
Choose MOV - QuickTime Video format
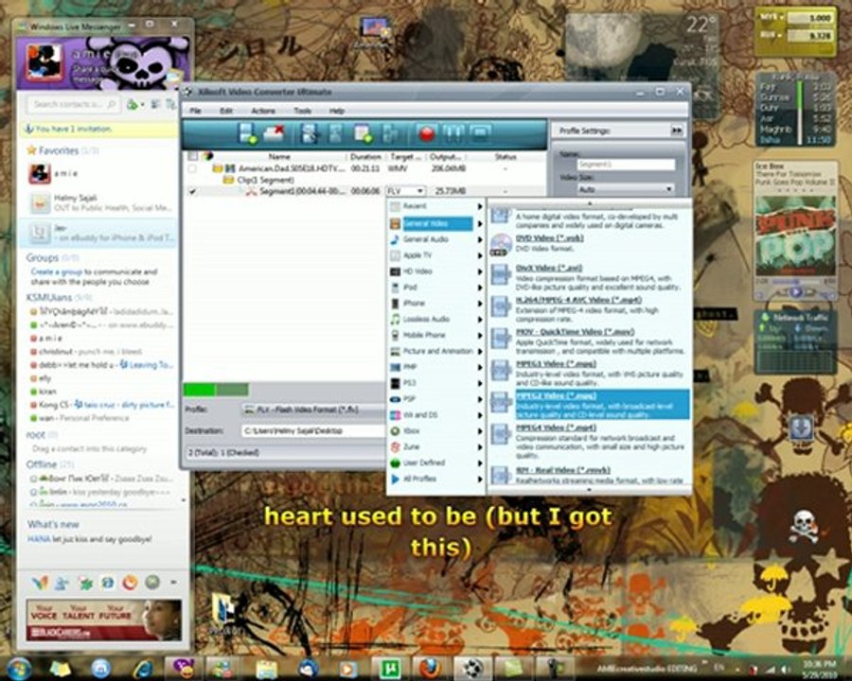pos(590,341)
